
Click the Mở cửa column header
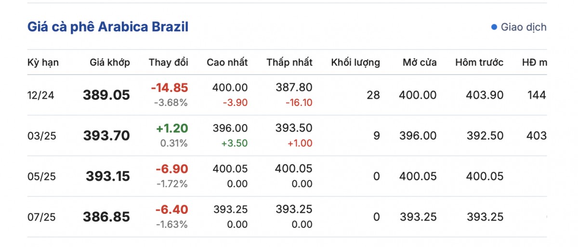[x=420, y=62]
